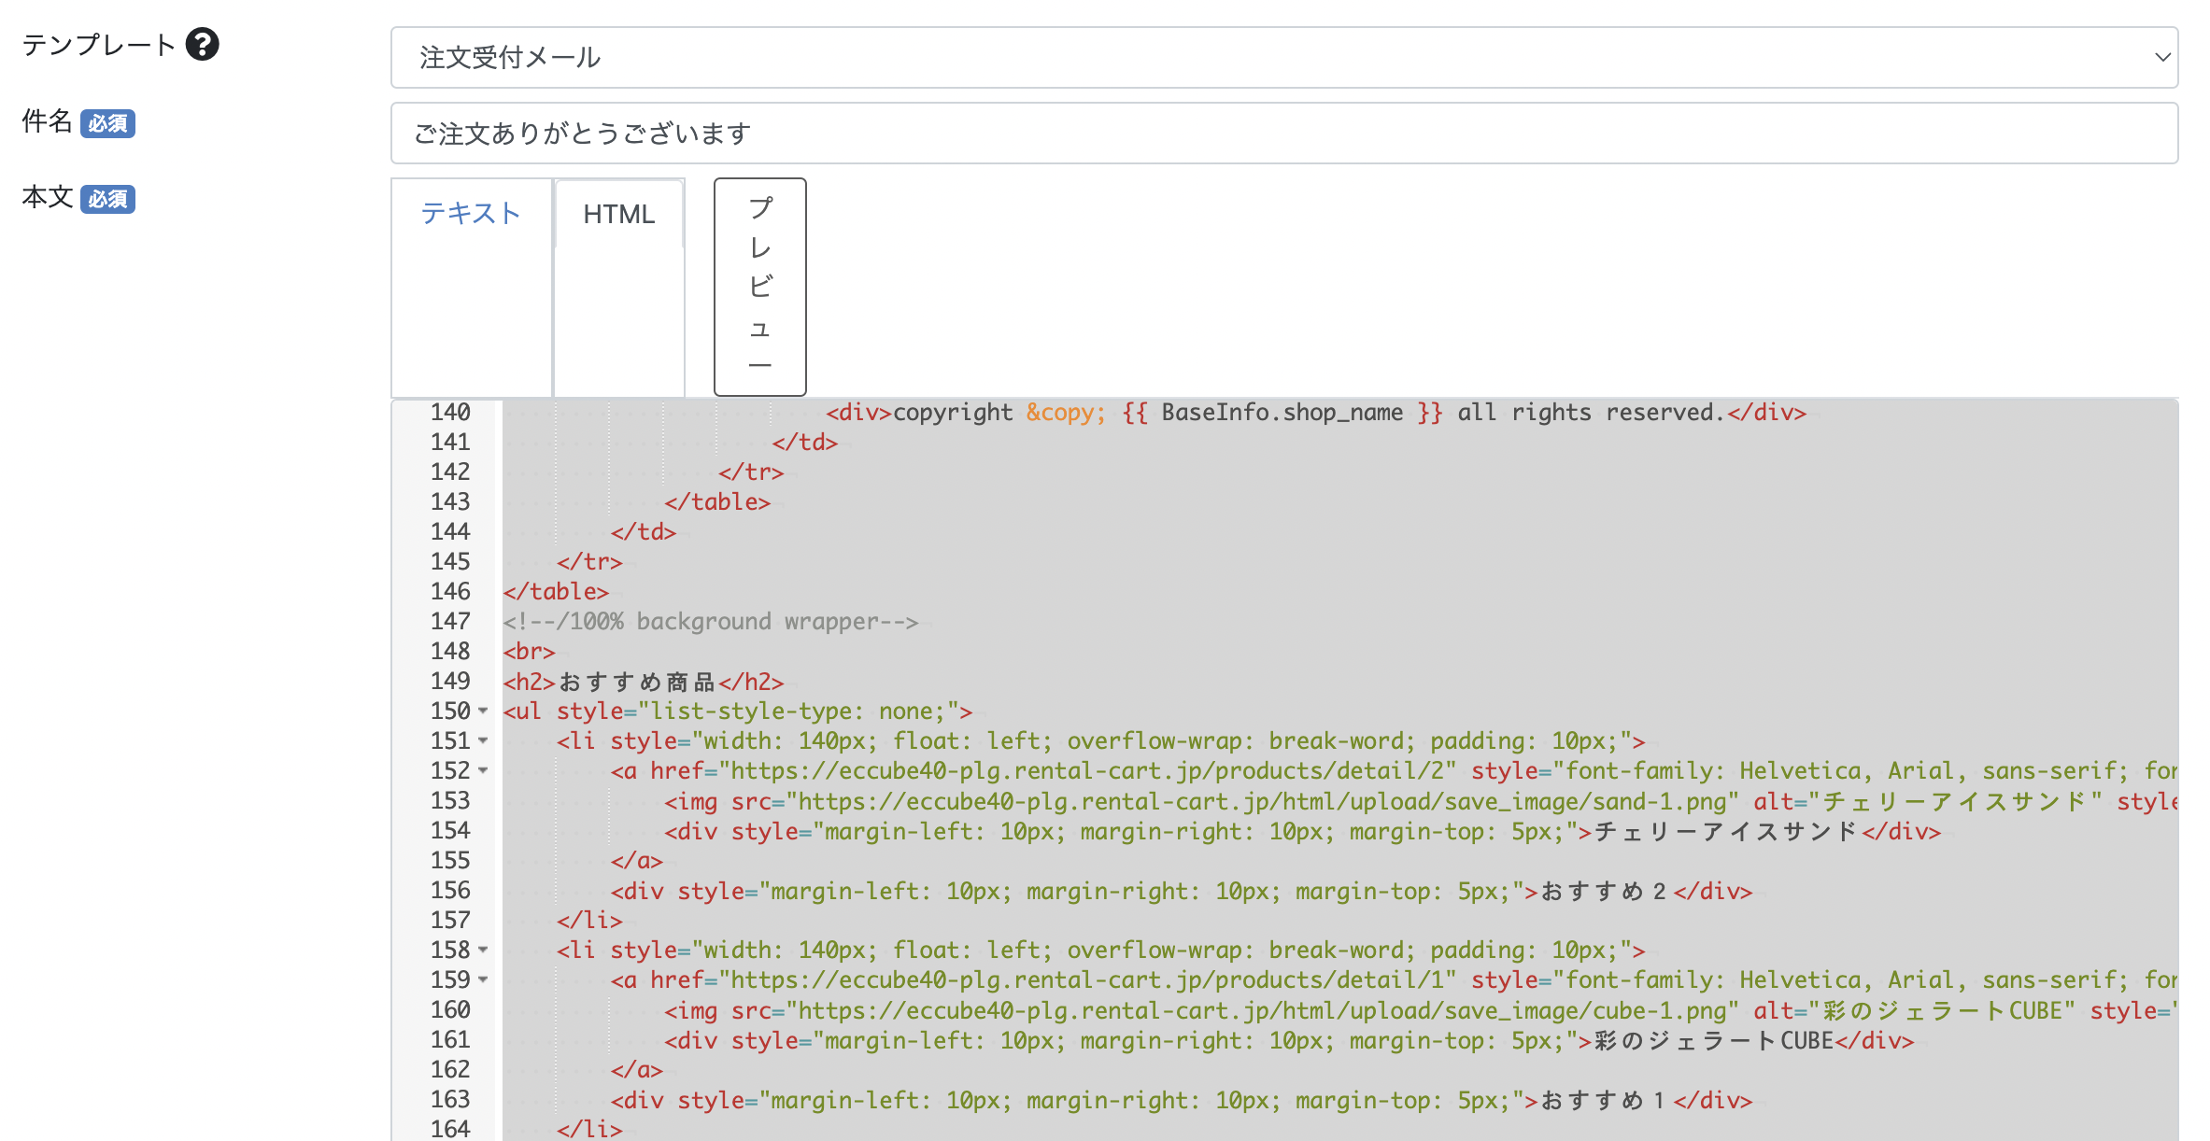Collapse the code fold at line 158
This screenshot has width=2210, height=1141.
483,951
